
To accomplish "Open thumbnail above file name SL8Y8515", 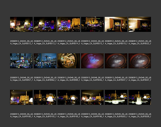I will (x=92, y=24).
